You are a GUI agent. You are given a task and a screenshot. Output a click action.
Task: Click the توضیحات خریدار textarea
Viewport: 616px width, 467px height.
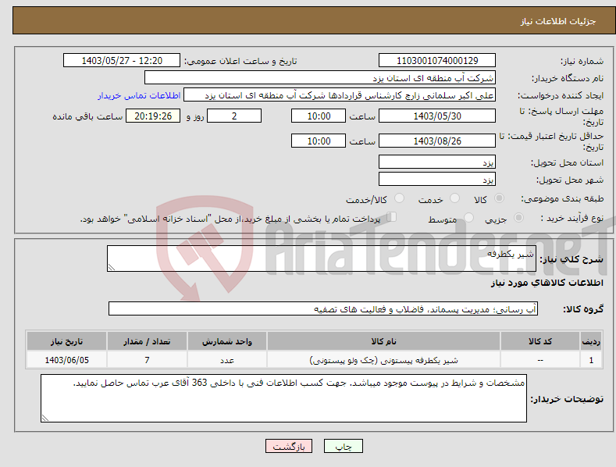(283, 398)
